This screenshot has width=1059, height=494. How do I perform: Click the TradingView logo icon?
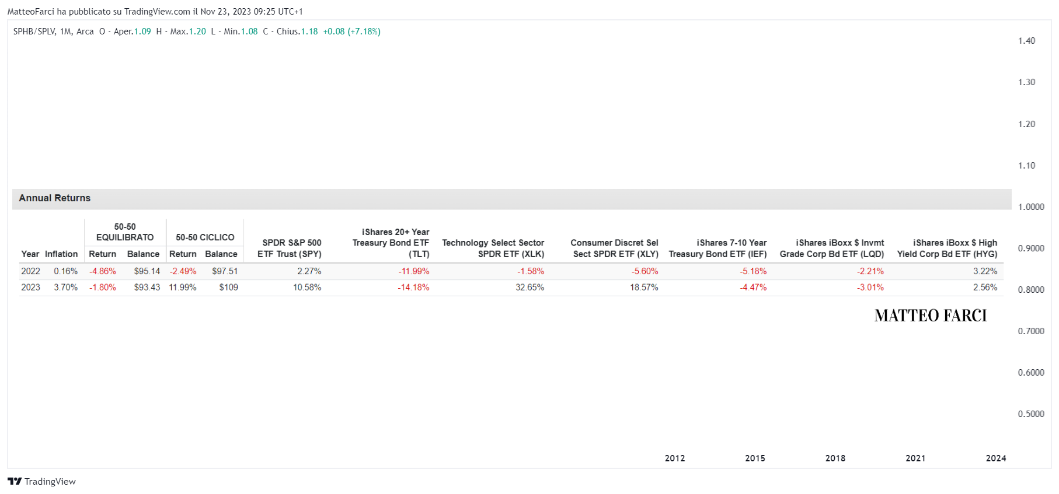(15, 481)
